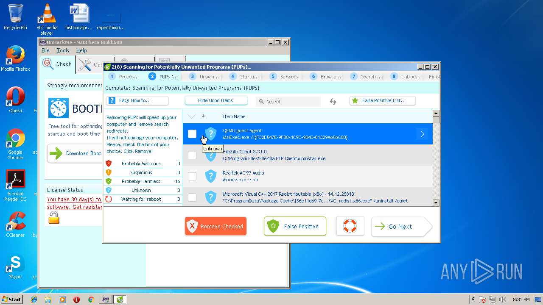Open Google Chrome desktop shortcut
Viewport: 543px width, 305px height.
(15, 144)
